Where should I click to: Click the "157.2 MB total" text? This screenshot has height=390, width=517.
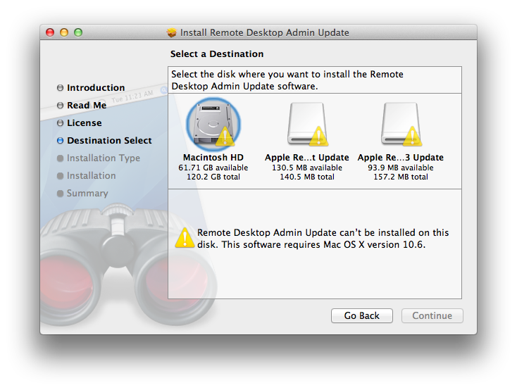[x=401, y=177]
